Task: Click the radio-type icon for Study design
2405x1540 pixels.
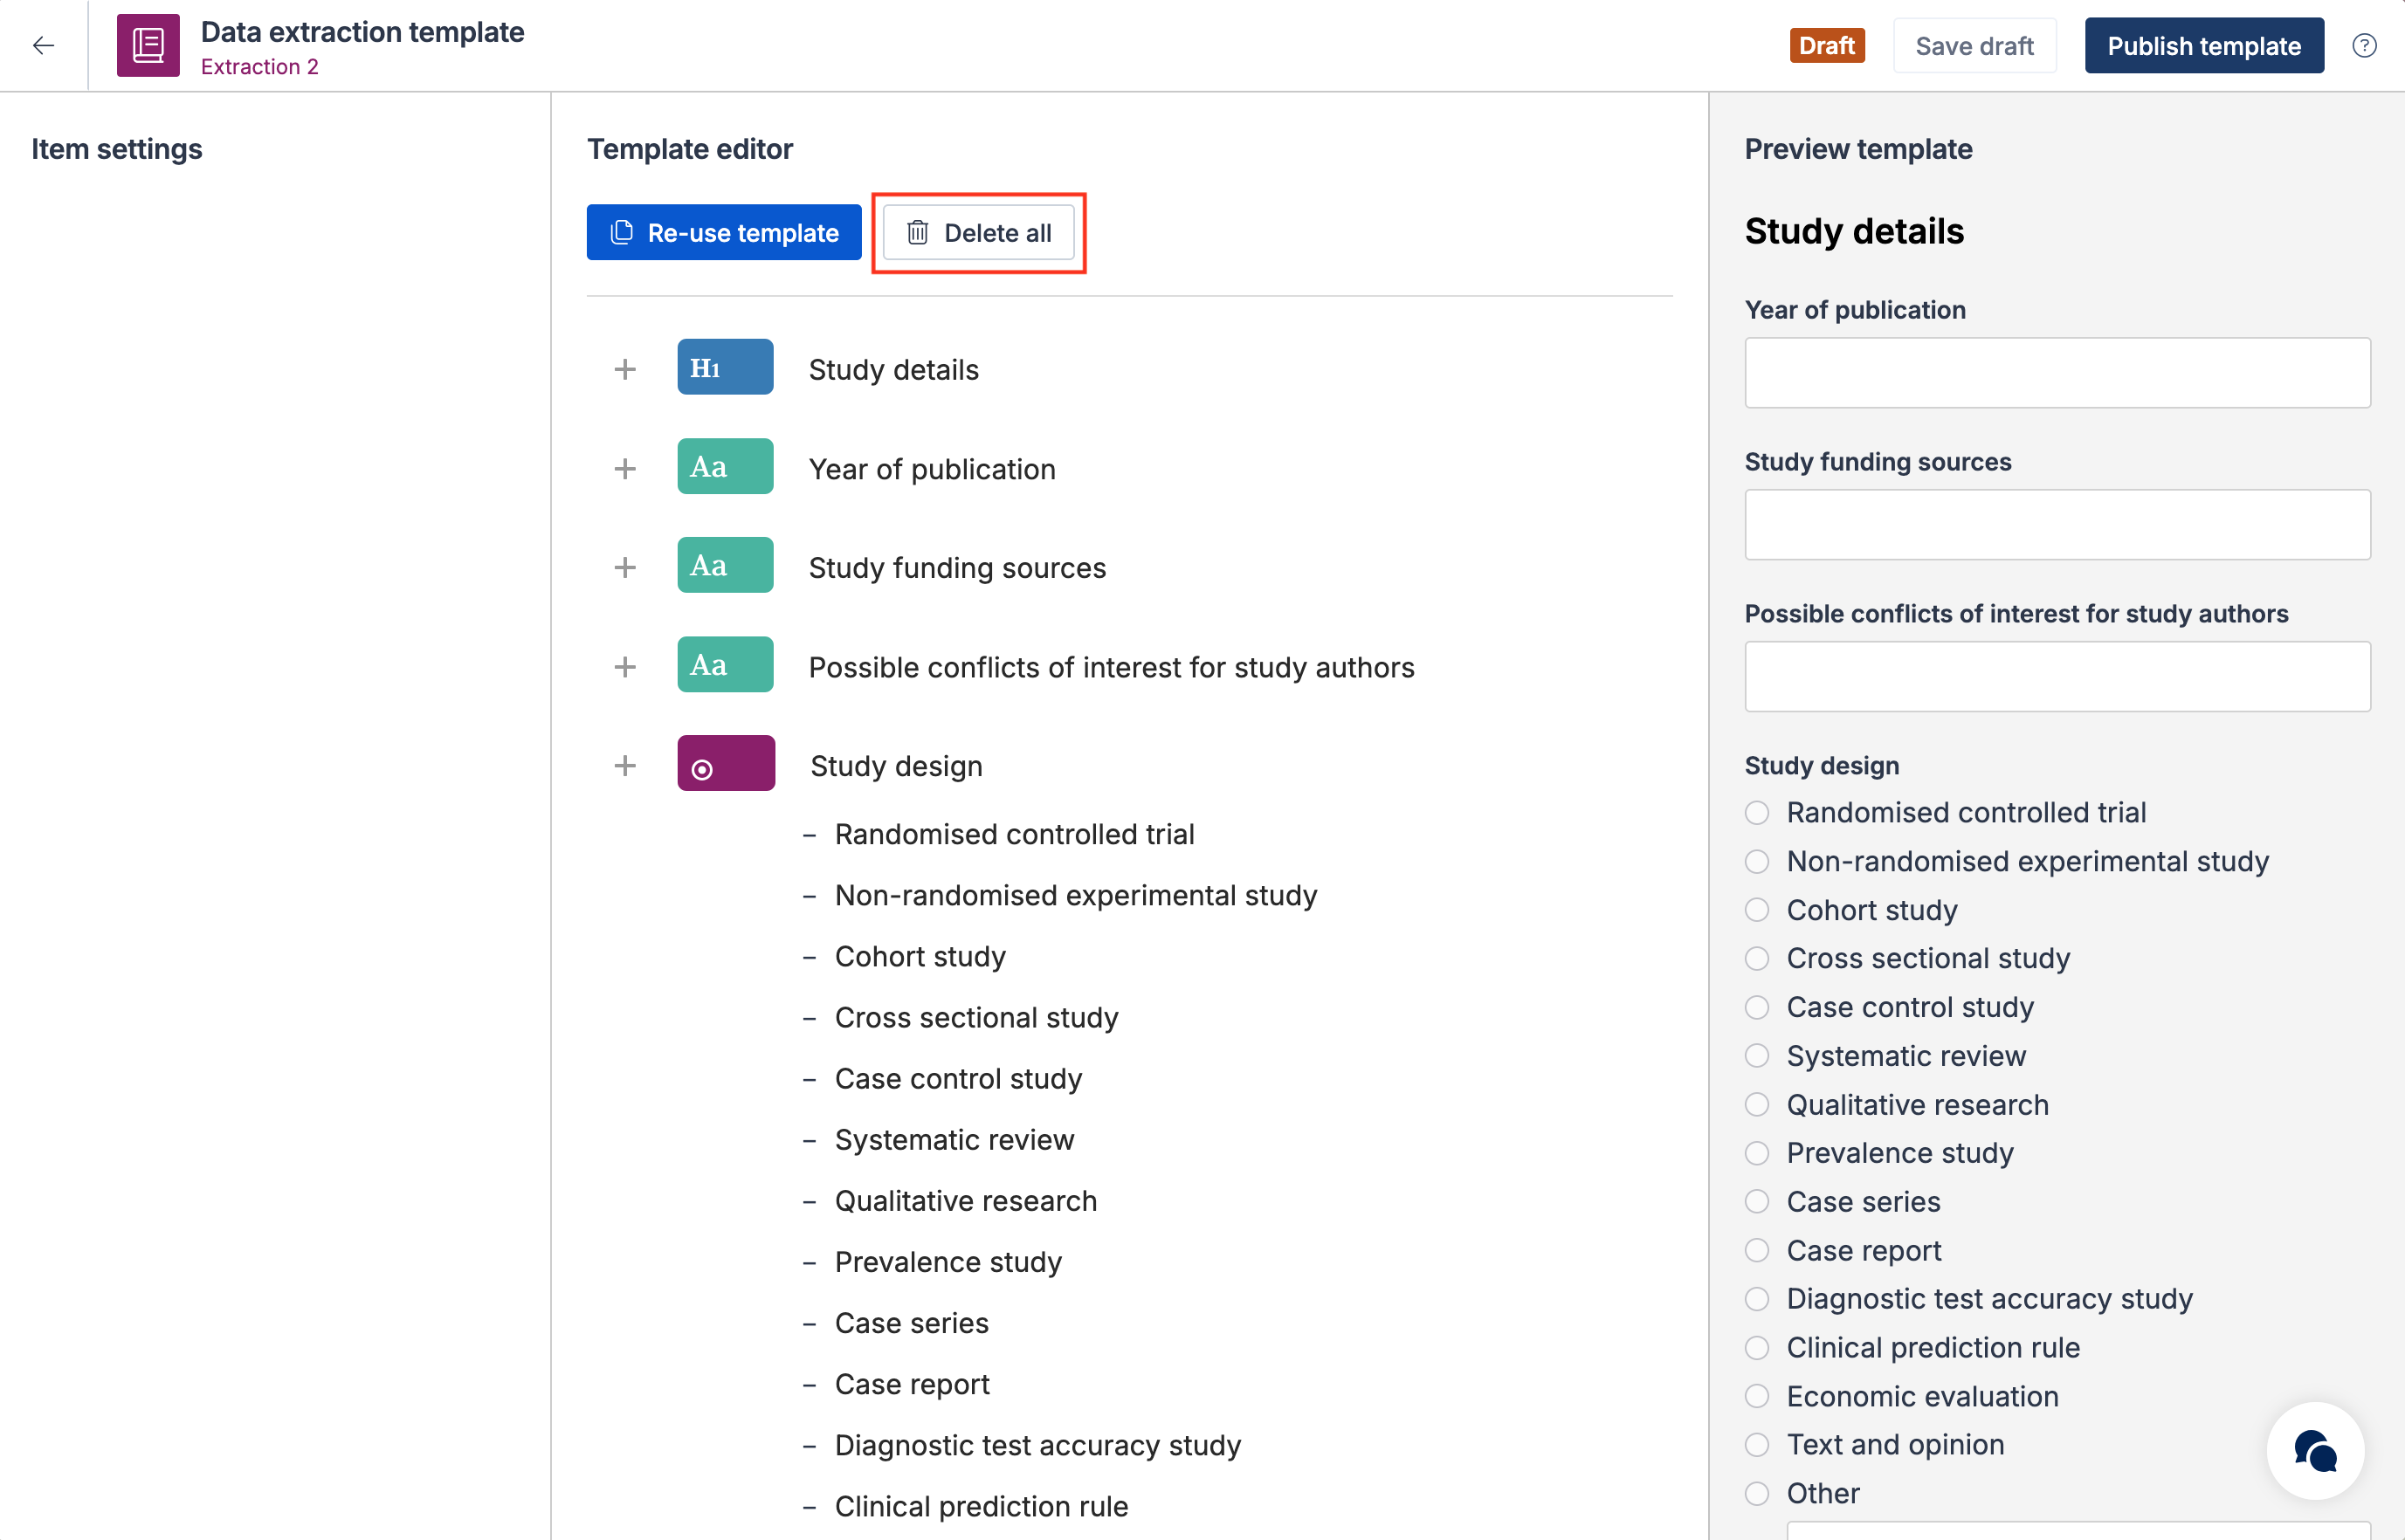Action: (x=725, y=763)
